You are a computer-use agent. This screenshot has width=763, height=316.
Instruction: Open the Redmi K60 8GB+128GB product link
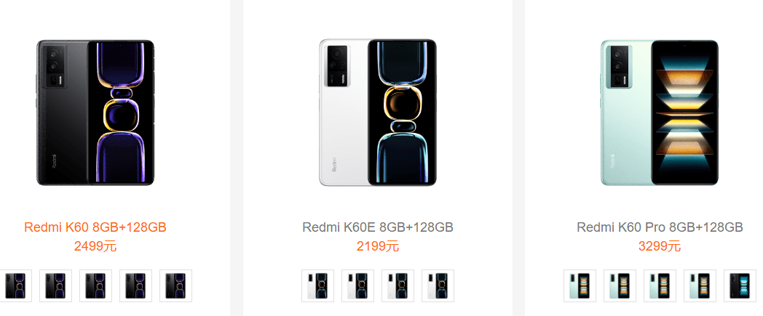(x=95, y=227)
